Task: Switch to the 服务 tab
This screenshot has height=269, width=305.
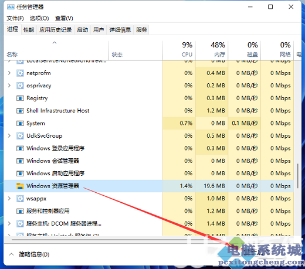Action: tap(141, 30)
